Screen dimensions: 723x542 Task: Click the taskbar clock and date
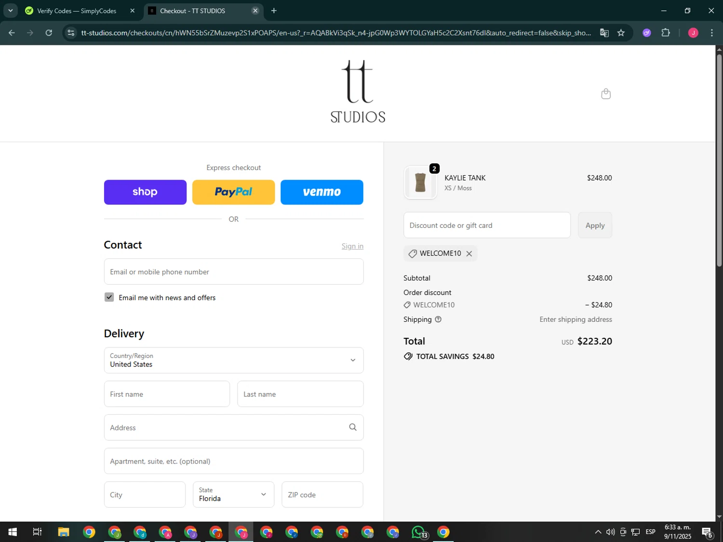(678, 532)
